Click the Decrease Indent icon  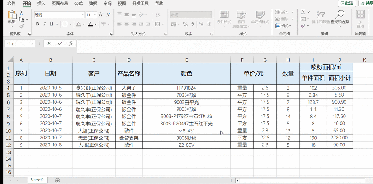click(x=141, y=24)
